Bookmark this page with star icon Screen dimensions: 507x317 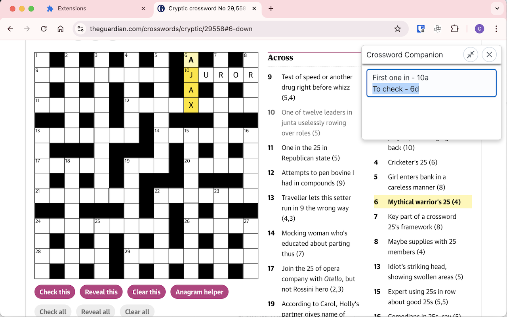398,29
